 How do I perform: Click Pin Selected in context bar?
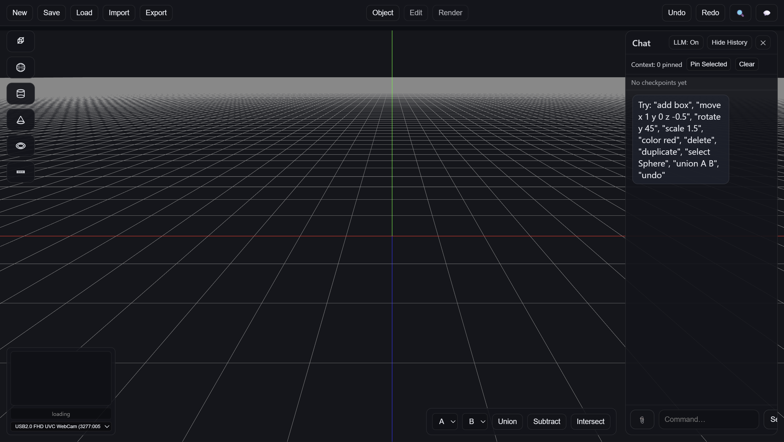click(708, 64)
